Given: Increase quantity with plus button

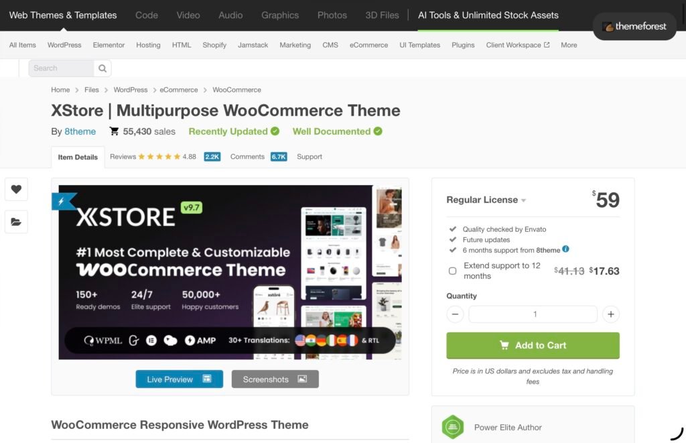Looking at the screenshot, I should point(611,314).
